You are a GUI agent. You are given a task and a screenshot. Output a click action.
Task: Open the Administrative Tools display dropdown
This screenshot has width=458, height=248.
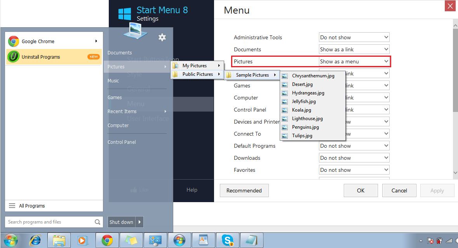point(354,37)
